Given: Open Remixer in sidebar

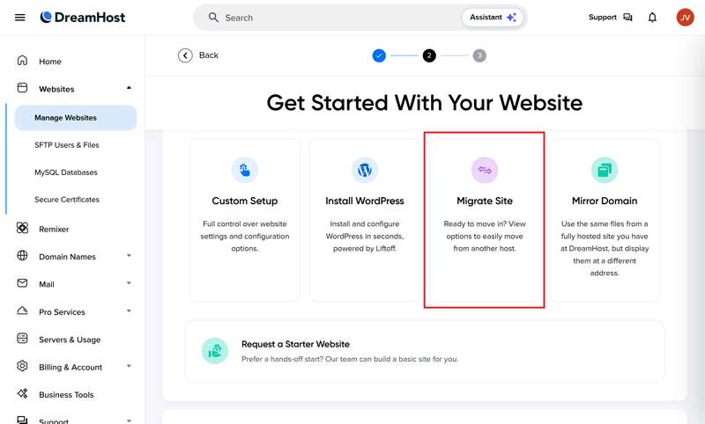Looking at the screenshot, I should pos(54,230).
